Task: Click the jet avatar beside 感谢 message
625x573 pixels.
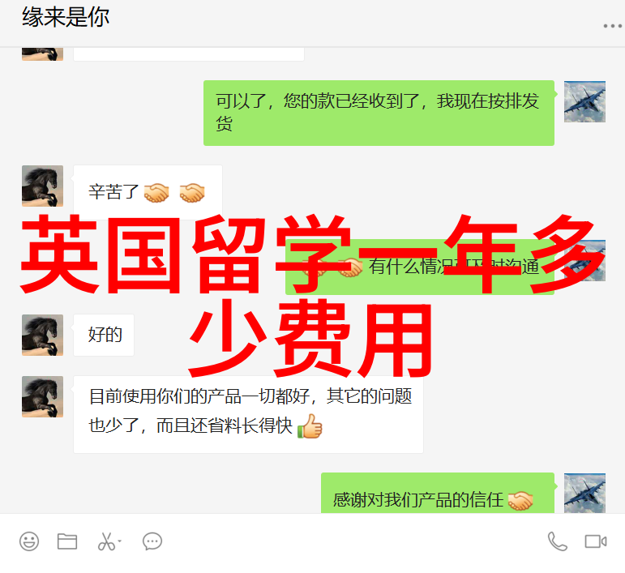Action: coord(584,493)
